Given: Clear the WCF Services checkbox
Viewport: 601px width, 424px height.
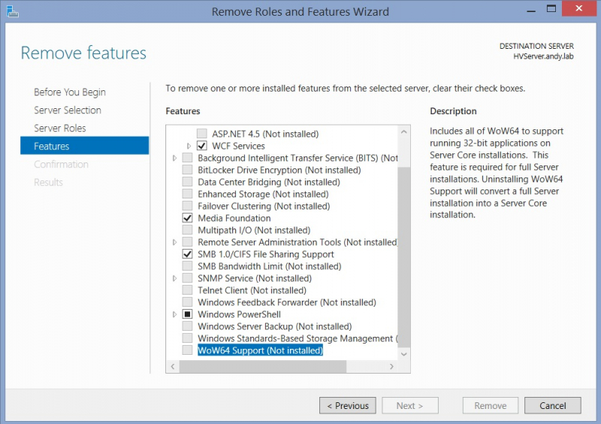Looking at the screenshot, I should tap(202, 146).
